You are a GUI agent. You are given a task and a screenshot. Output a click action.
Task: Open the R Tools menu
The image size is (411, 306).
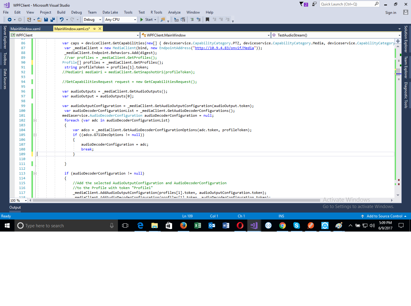coord(156,12)
